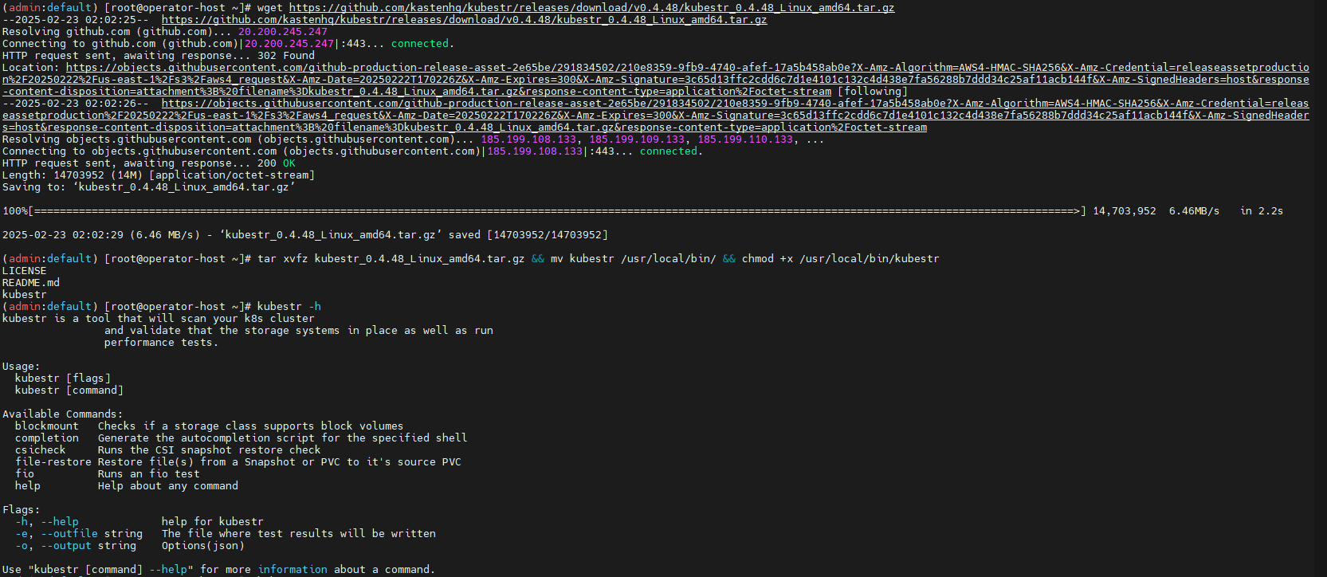Click 'Options(json)' description text
This screenshot has height=577, width=1327.
tap(203, 546)
